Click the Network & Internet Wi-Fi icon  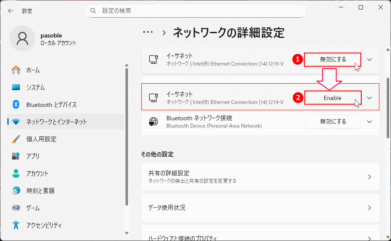[16, 122]
